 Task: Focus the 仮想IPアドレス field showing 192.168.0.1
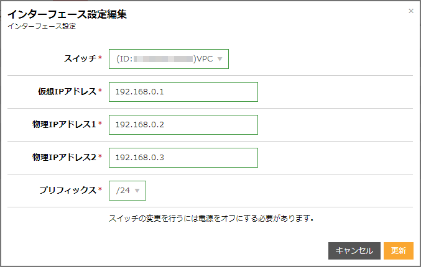[183, 92]
